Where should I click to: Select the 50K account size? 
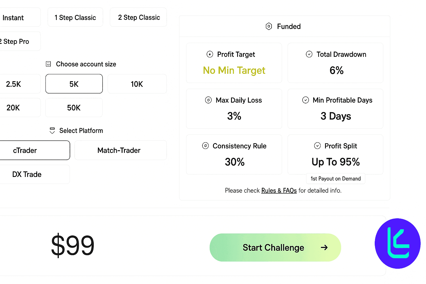pos(74,108)
